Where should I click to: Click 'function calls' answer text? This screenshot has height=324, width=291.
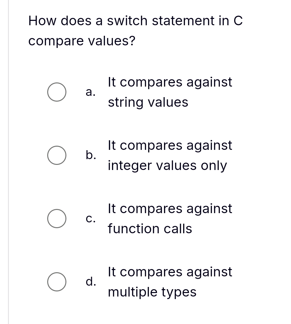click(150, 229)
